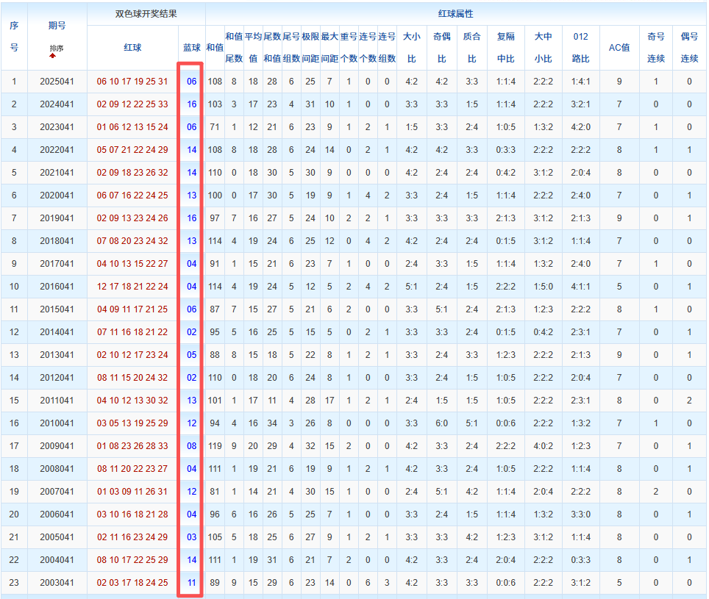Click the 红球 column header

pos(132,48)
